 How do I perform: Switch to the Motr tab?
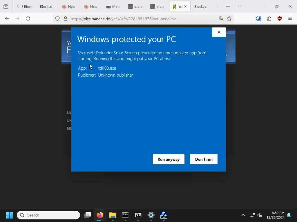coord(113,6)
